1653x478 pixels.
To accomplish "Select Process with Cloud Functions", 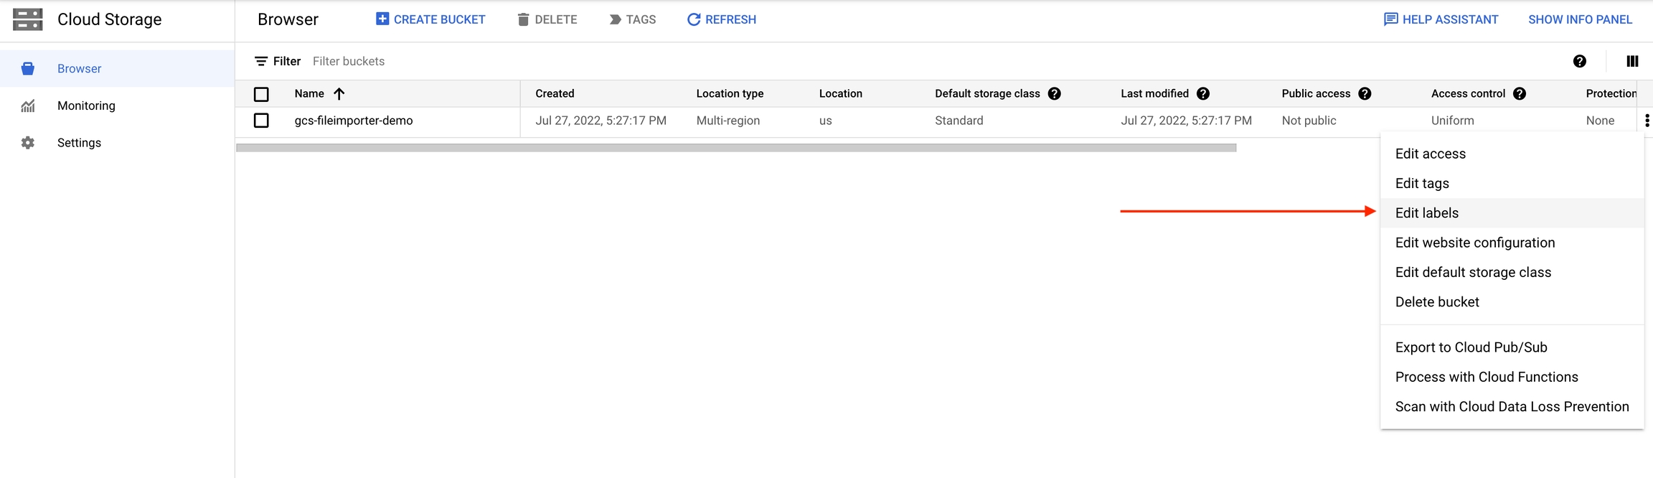I will tap(1512, 377).
